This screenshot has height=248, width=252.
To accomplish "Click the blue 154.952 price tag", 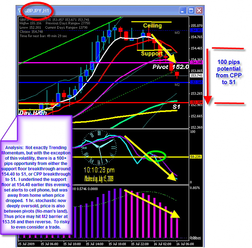I will (196, 30).
